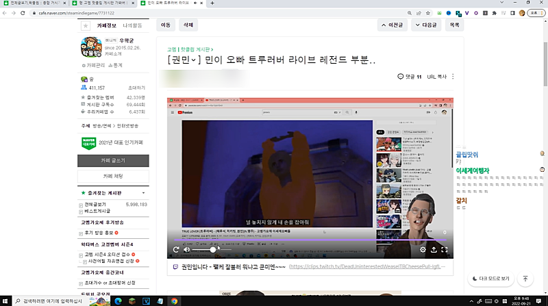Go to next post with 다음글
The height and width of the screenshot is (306, 548).
click(x=426, y=25)
